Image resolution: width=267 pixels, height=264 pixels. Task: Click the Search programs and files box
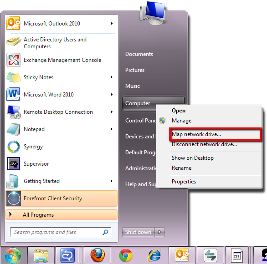[x=61, y=232]
